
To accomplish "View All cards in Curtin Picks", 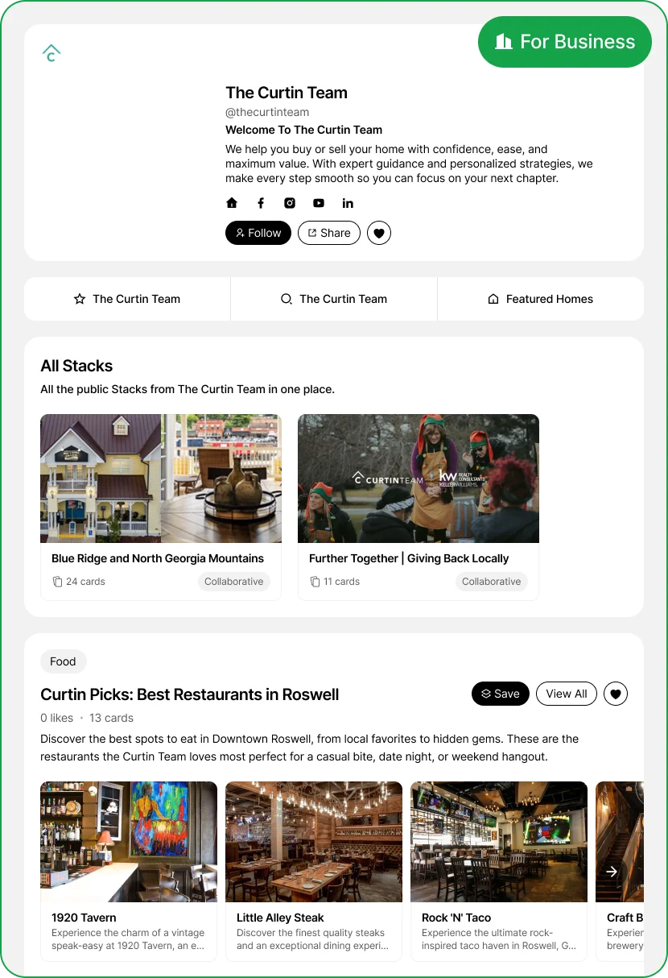I will click(x=567, y=694).
